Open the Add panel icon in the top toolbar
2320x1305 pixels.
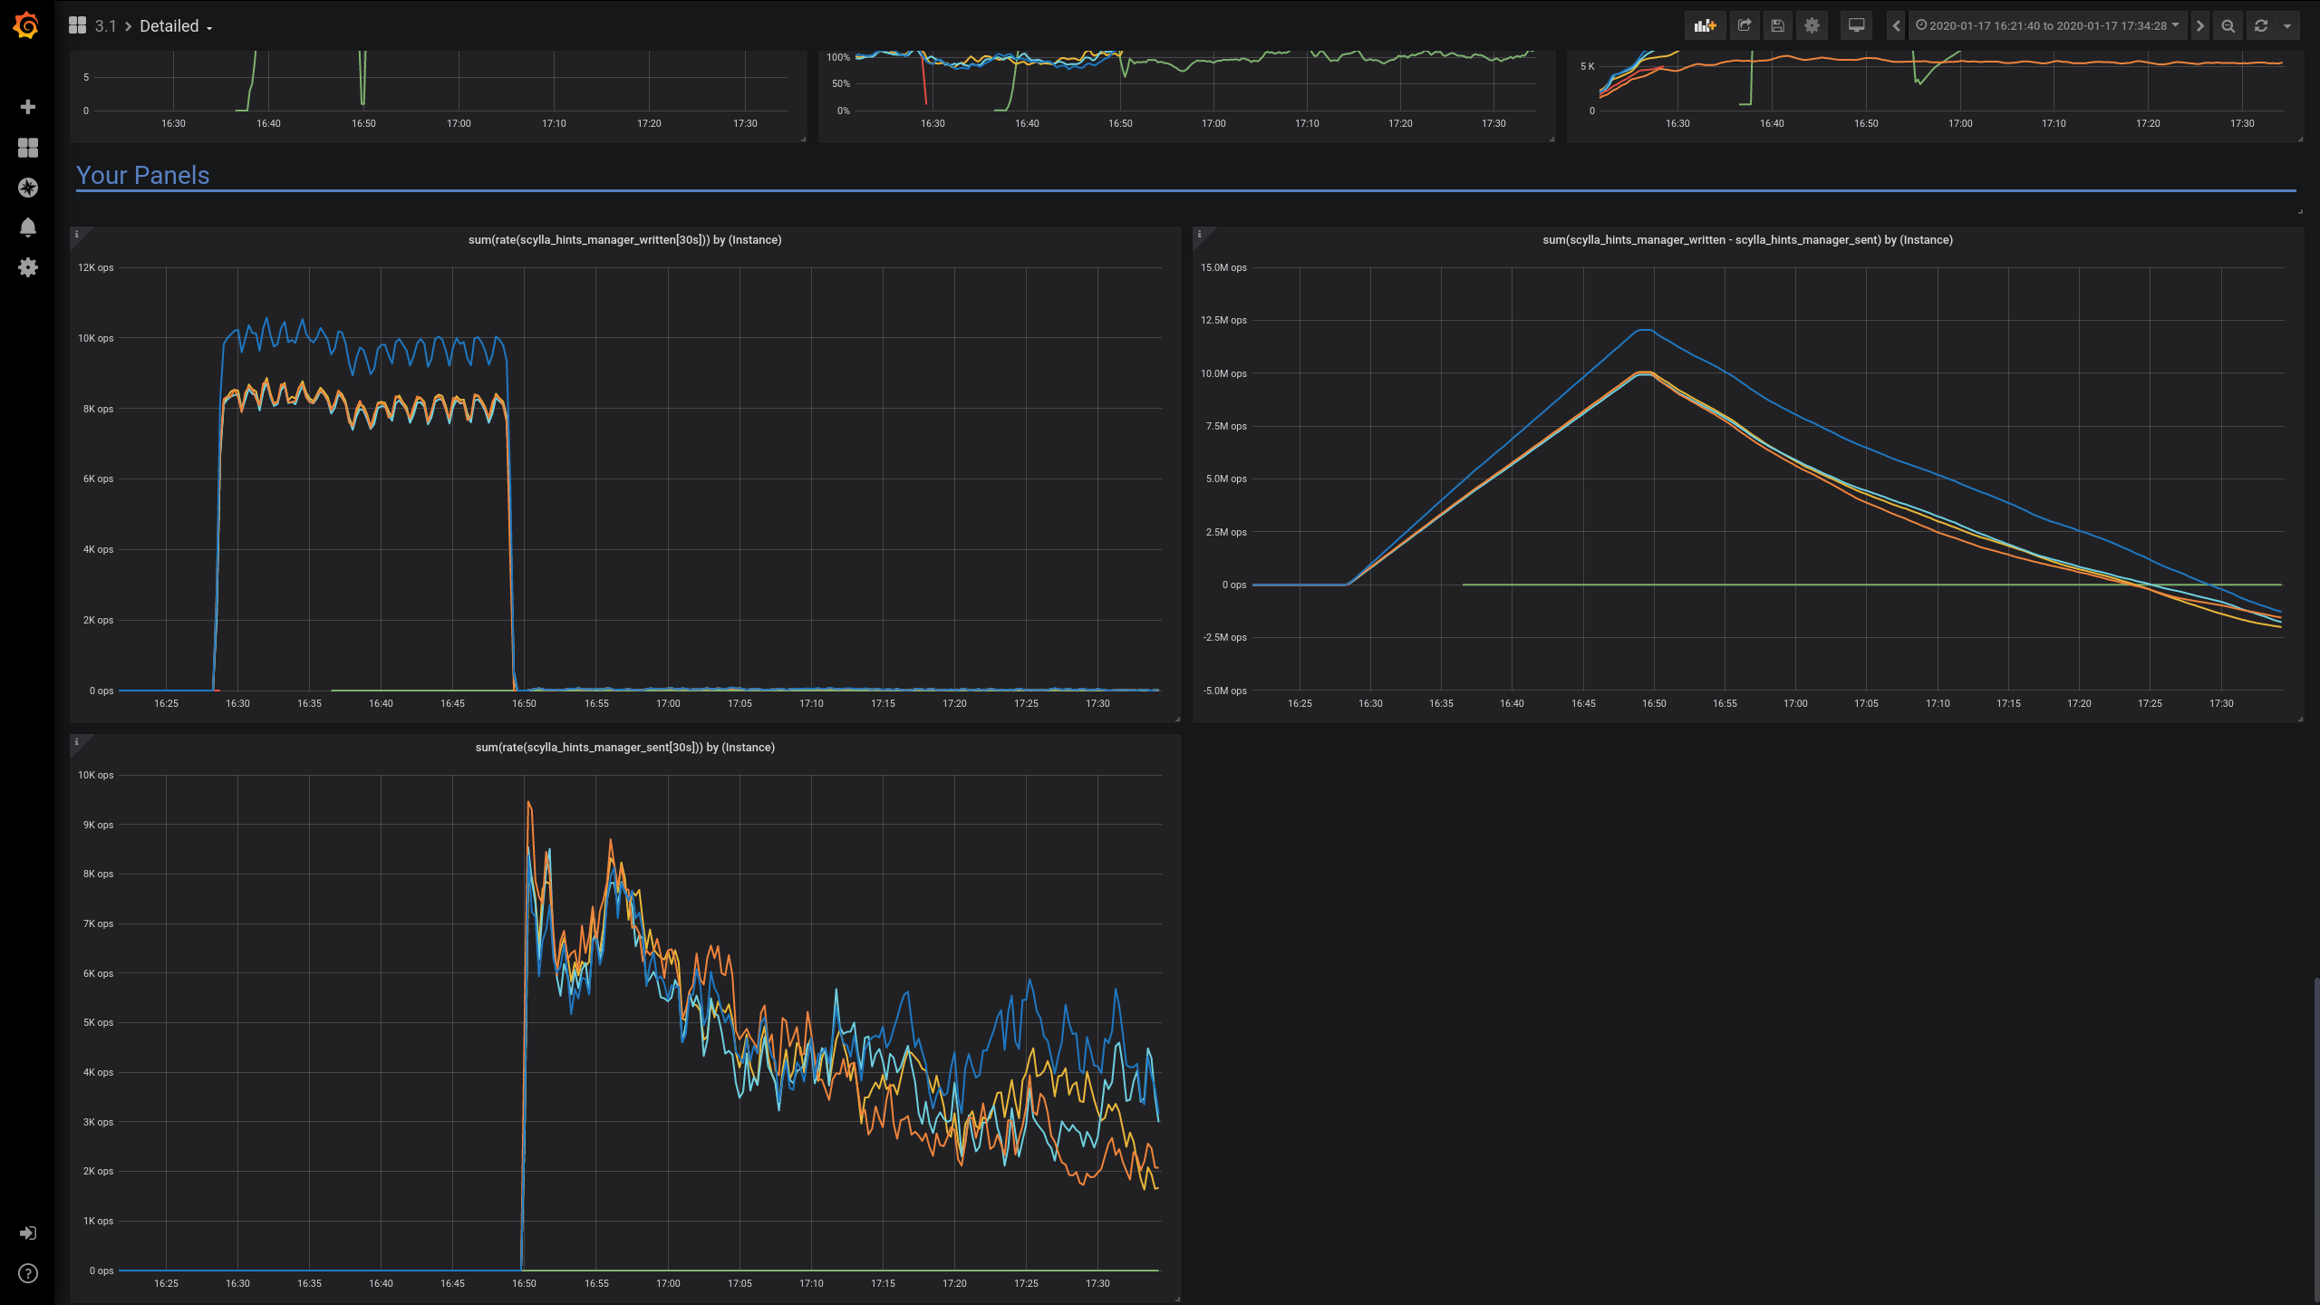click(1705, 25)
